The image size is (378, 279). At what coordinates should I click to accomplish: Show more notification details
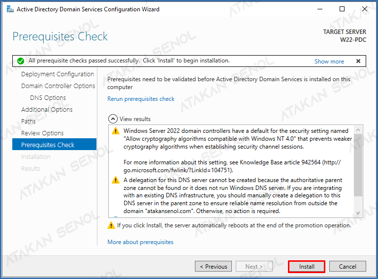point(329,62)
